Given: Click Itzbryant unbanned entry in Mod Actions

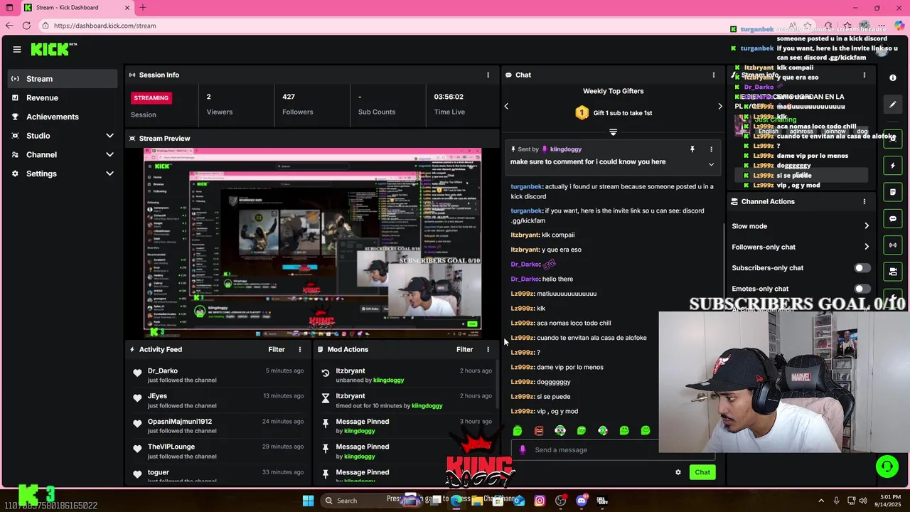Looking at the screenshot, I should click(x=405, y=375).
